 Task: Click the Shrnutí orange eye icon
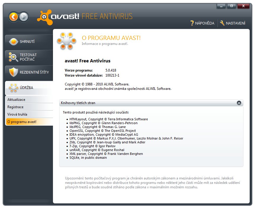coord(14,42)
